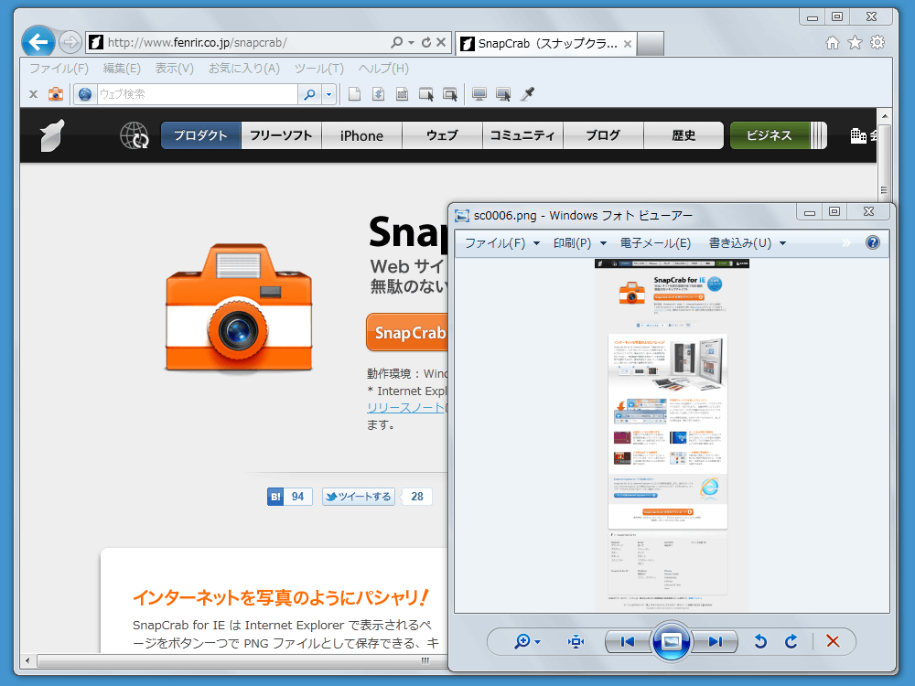Click the globe icon beside web search box
The image size is (915, 686).
(x=85, y=94)
